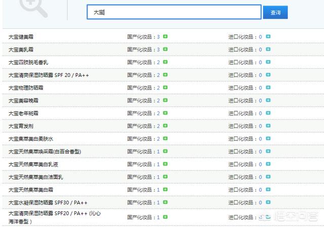Expand domestic cosmetics for 大宝清爽保湿防晒露 SPF 20 / PA++
Viewport: 324px width, 227px height.
tap(165, 75)
